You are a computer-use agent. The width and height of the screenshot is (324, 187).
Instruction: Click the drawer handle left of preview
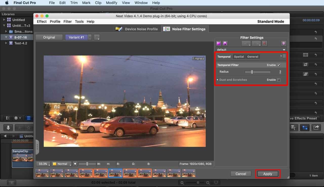[x=37, y=147]
